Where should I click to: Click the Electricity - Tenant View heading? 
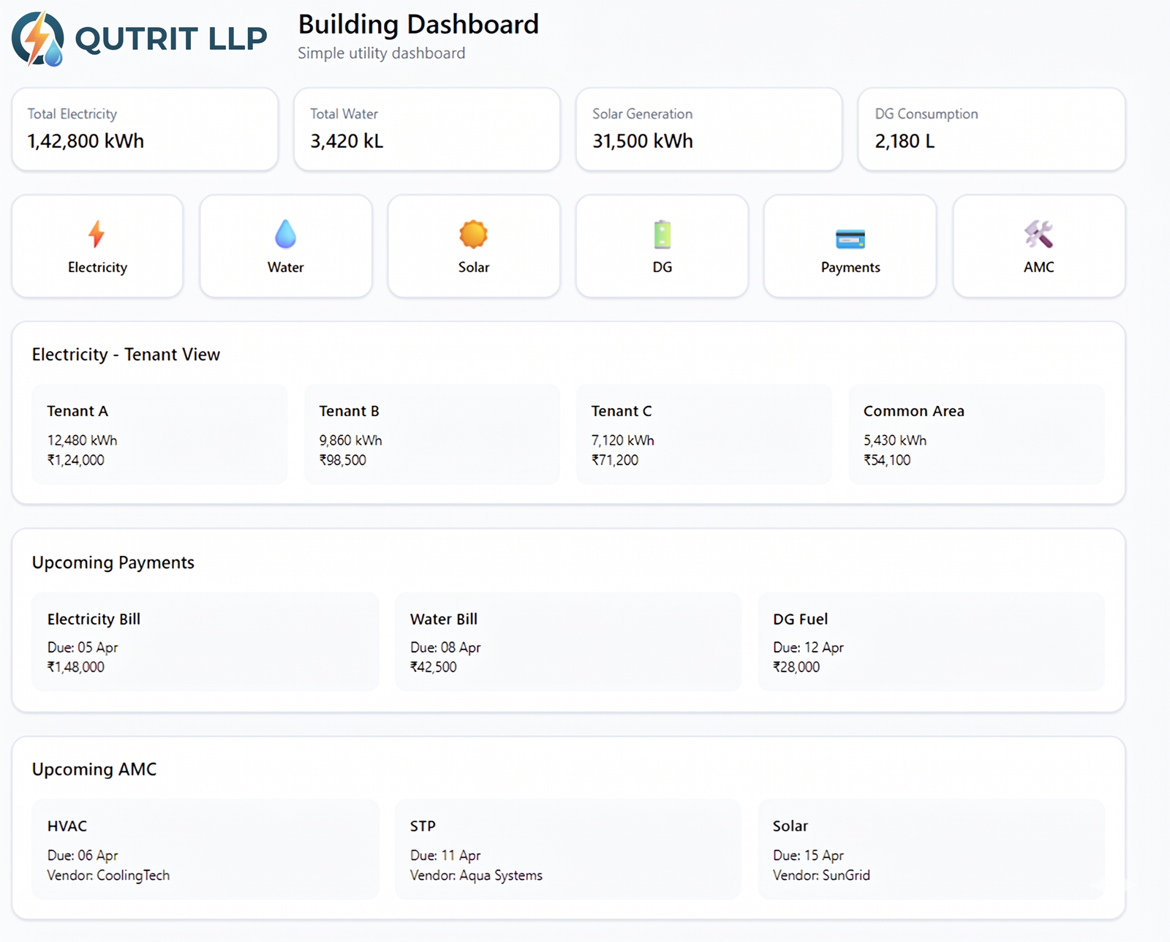click(126, 355)
